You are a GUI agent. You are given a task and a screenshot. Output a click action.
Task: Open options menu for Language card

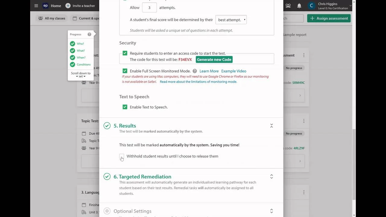point(304,192)
